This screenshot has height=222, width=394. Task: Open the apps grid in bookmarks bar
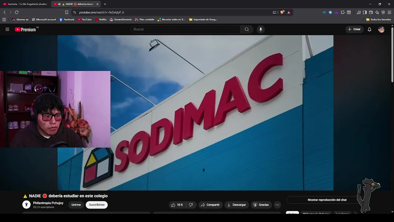pyautogui.click(x=4, y=19)
